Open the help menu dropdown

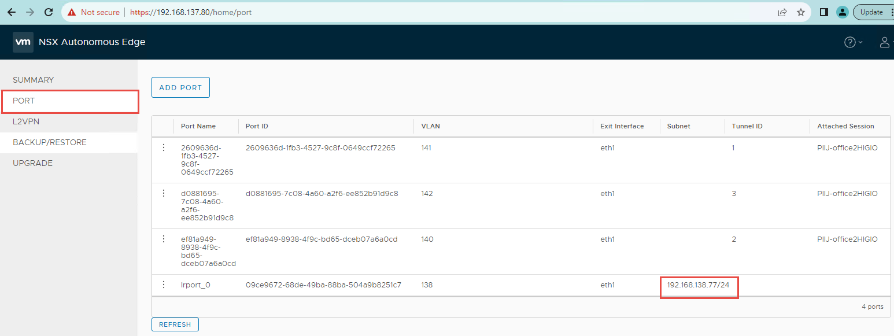tap(853, 42)
